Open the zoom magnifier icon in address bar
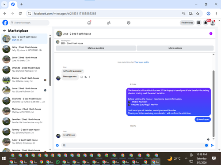The image size is (221, 165). [x=184, y=14]
